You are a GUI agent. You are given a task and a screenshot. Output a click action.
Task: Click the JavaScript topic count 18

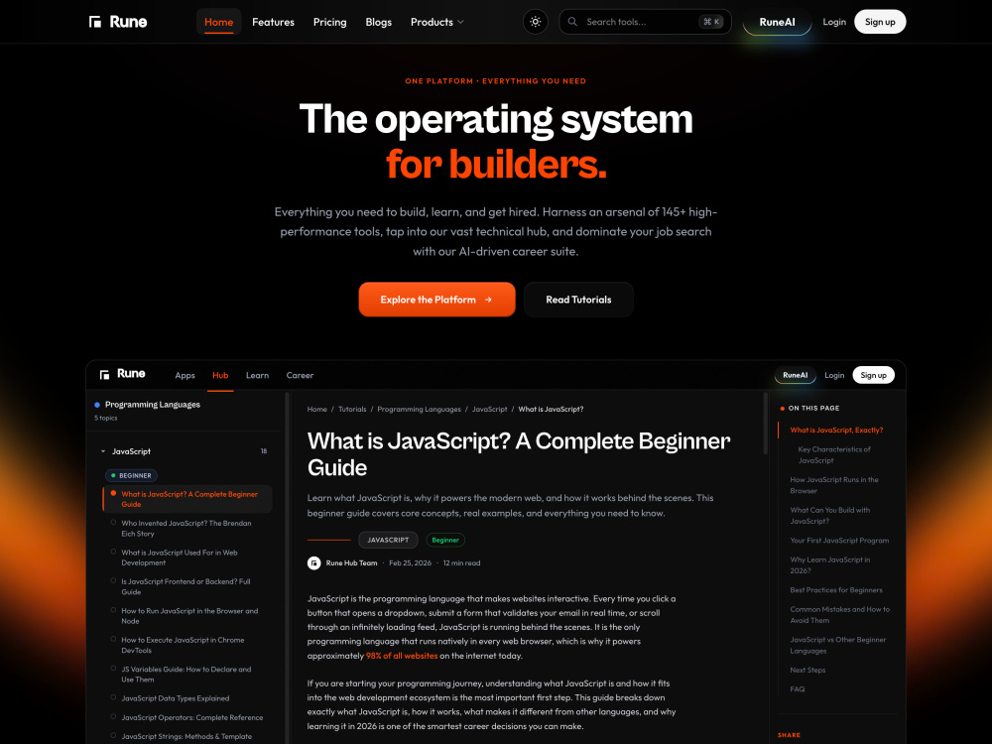click(x=264, y=451)
